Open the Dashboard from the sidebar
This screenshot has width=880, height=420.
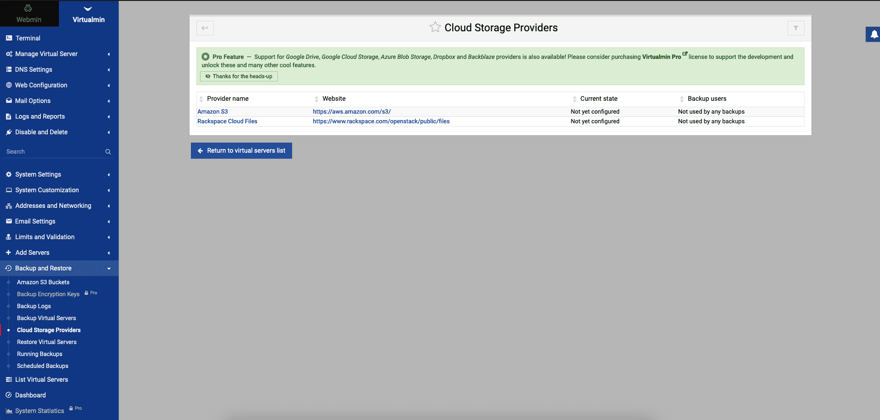point(30,395)
